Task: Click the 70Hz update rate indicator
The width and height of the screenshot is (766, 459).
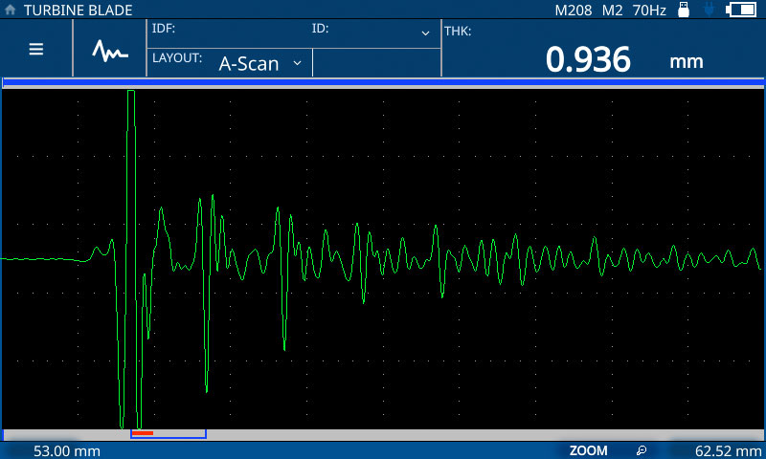Action: tap(649, 10)
